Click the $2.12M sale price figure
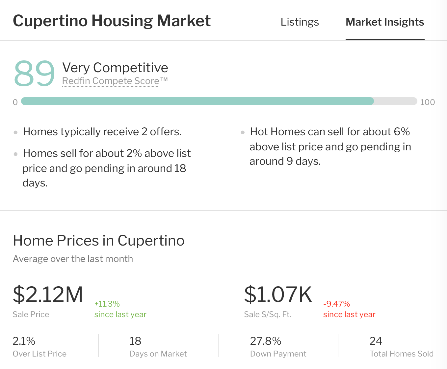 click(48, 294)
